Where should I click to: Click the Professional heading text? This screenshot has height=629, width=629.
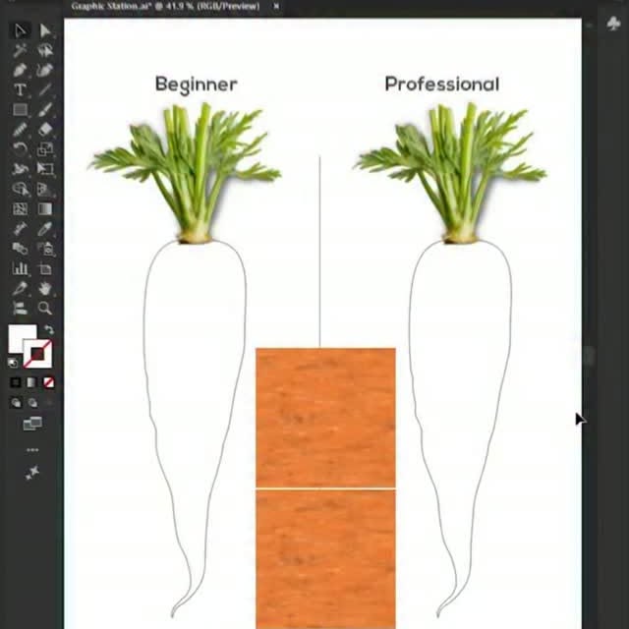442,85
